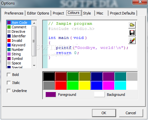148x120 pixels.
Task: Select Identifier in the list
Action: (19, 36)
